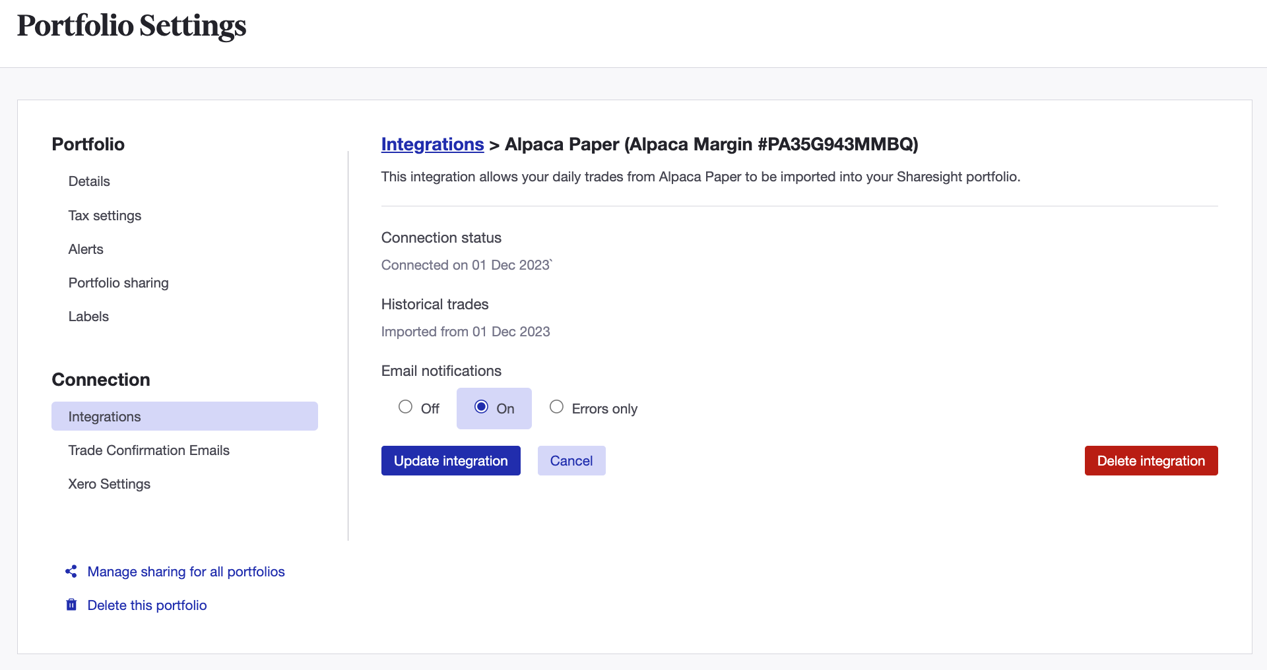Open Manage sharing for all portfolios
This screenshot has height=670, width=1267.
(186, 572)
